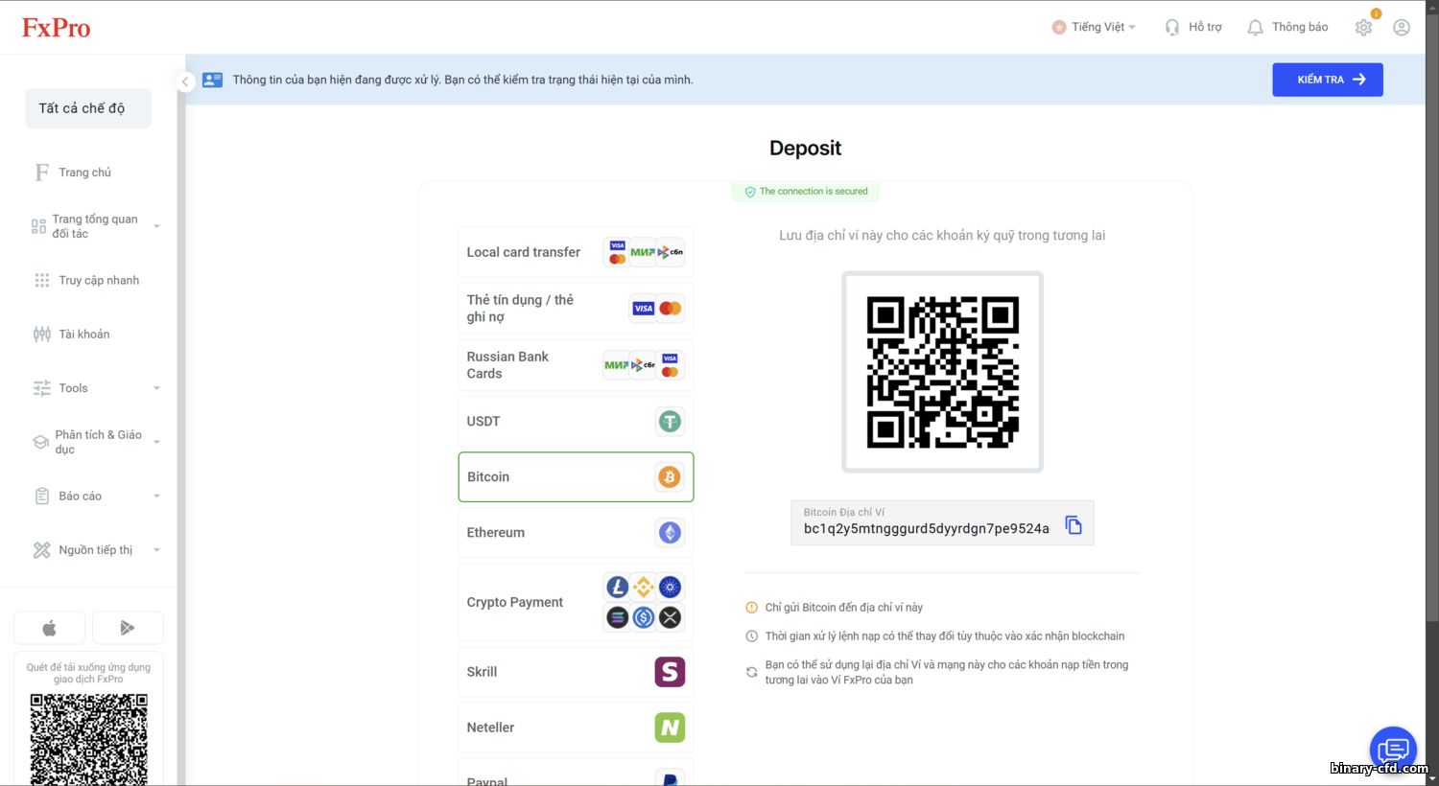Collapse the sidebar with arrow toggle
This screenshot has height=786, width=1439.
(x=185, y=81)
